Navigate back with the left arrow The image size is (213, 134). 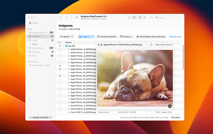coord(67,17)
